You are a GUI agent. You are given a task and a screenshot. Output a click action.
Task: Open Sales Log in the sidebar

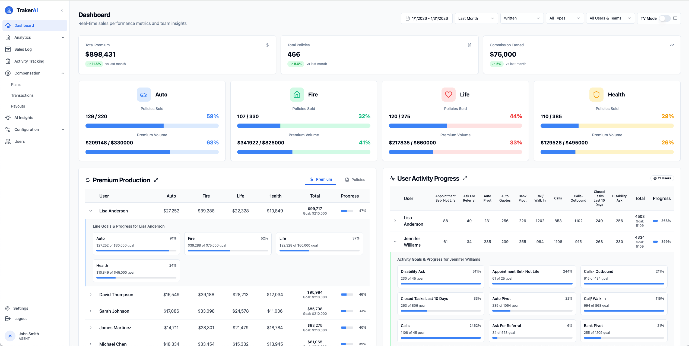(23, 49)
